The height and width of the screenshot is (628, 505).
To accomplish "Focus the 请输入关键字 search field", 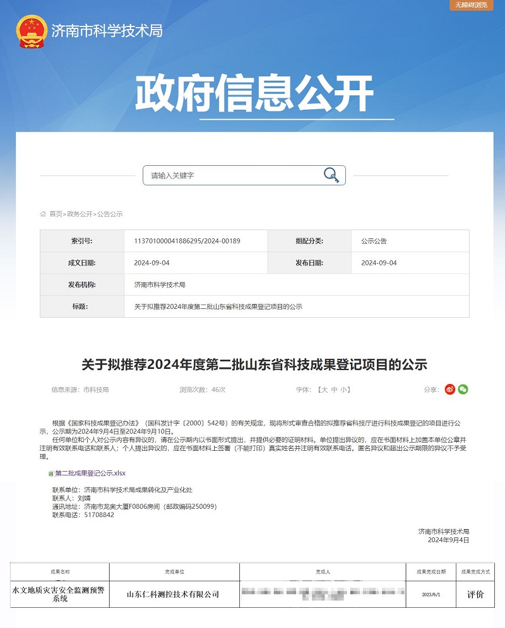I will [x=244, y=175].
